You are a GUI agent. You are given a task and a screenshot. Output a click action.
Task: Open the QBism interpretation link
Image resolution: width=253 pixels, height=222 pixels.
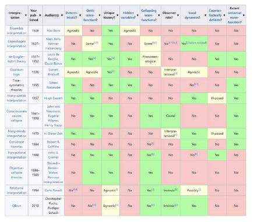(16, 206)
